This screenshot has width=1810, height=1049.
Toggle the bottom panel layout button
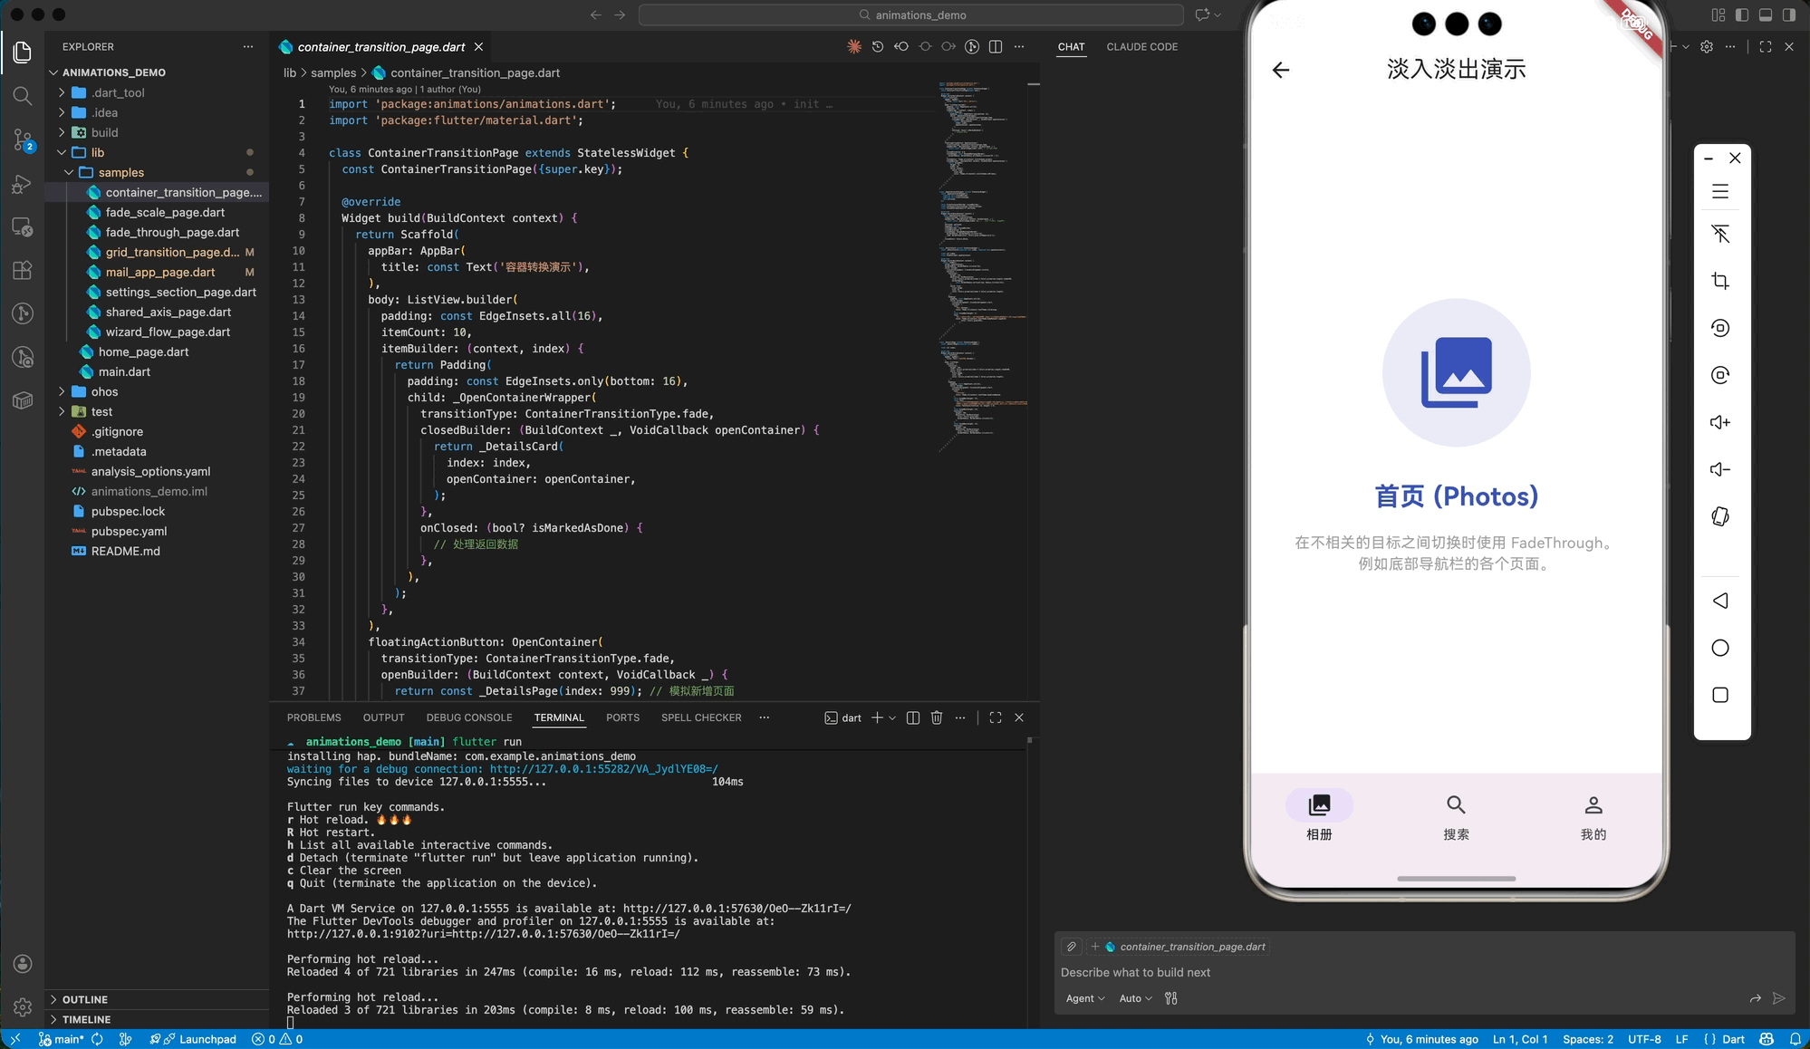coord(1766,14)
